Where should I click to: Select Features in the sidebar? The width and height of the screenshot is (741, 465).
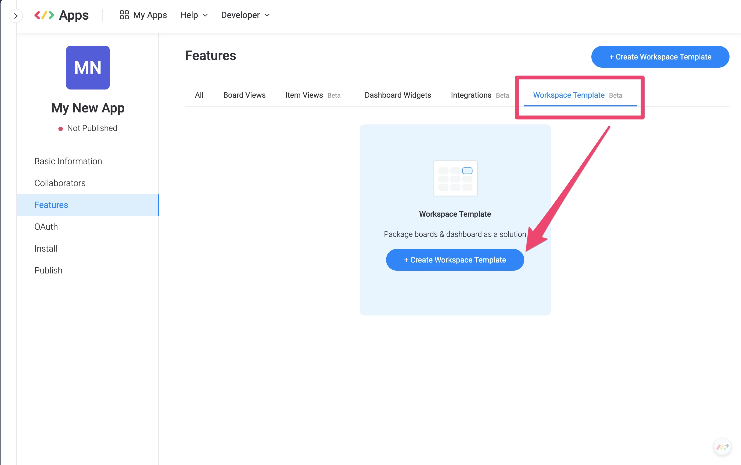tap(88, 205)
